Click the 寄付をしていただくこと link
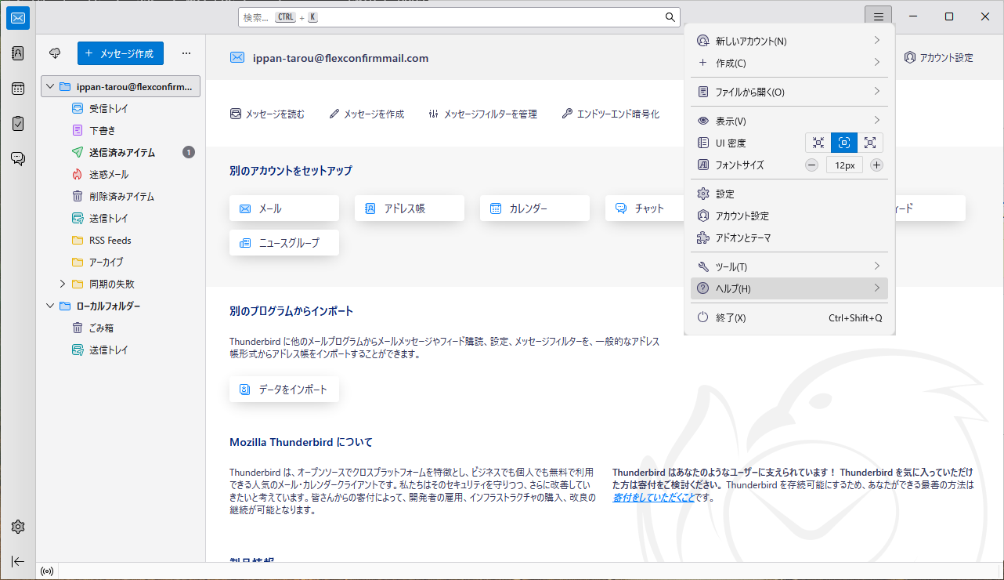This screenshot has height=580, width=1004. [x=652, y=497]
